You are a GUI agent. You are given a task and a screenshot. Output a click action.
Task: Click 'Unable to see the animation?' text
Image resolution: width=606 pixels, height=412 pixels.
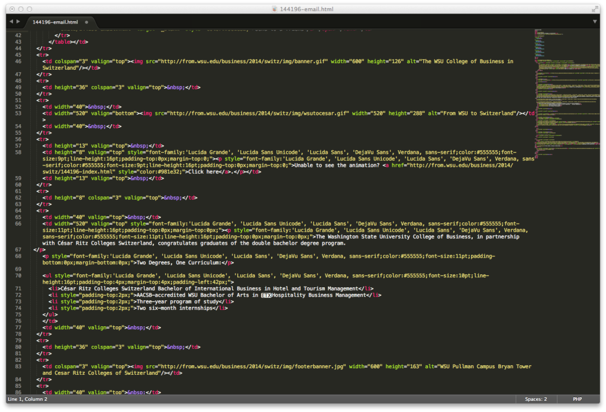tap(337, 166)
